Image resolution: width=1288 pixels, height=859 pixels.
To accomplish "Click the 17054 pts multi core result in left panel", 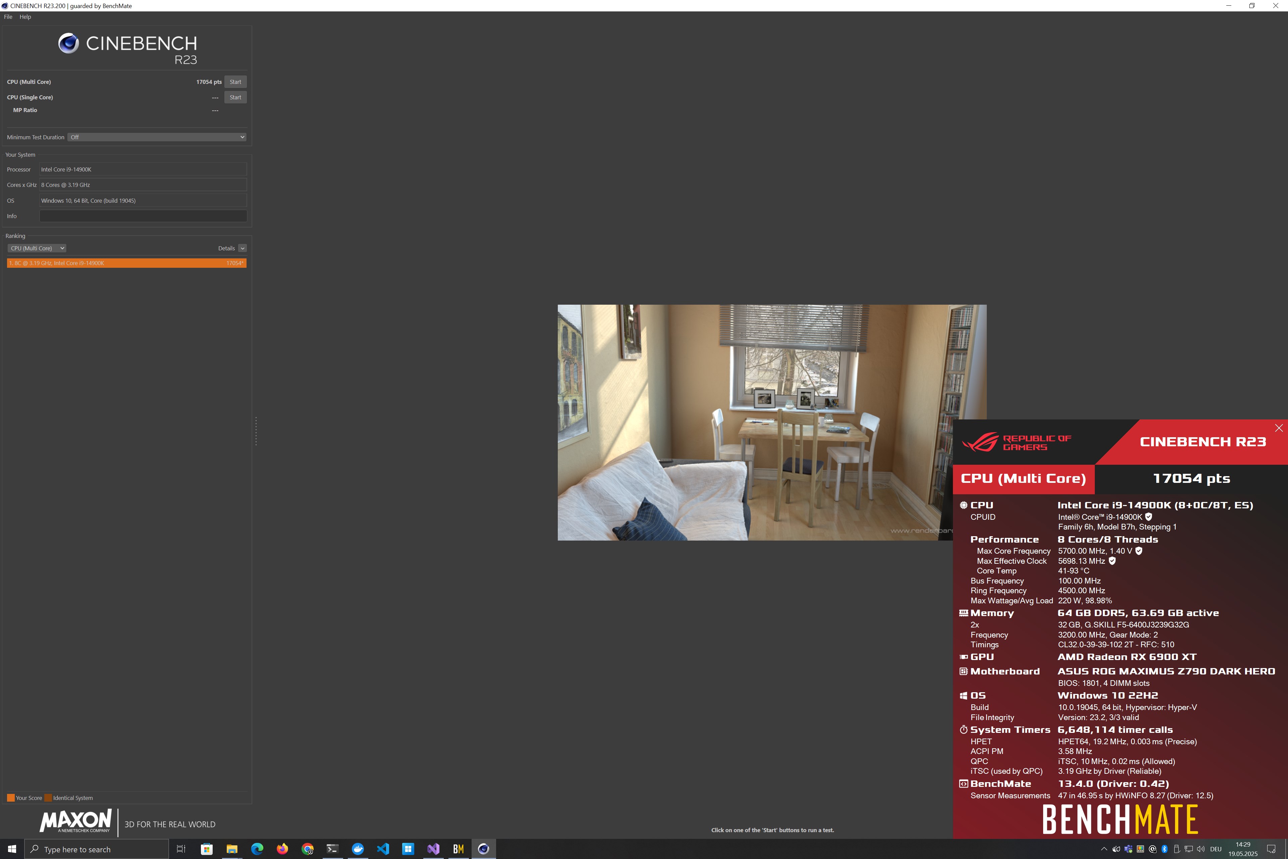I will [x=209, y=82].
